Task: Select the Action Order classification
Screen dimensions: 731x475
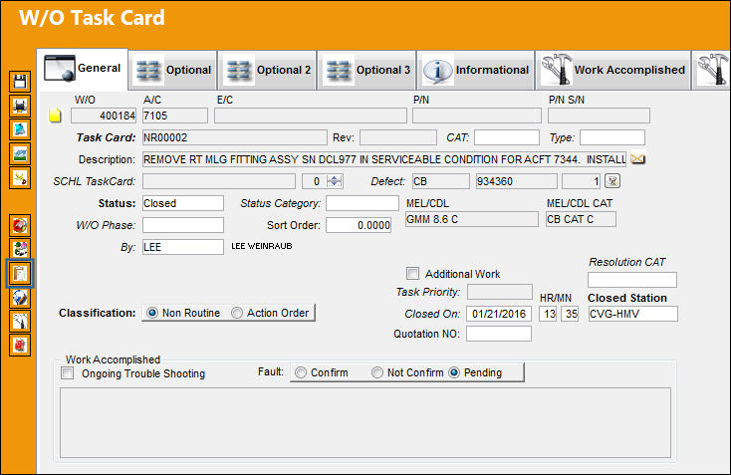Action: pyautogui.click(x=237, y=313)
